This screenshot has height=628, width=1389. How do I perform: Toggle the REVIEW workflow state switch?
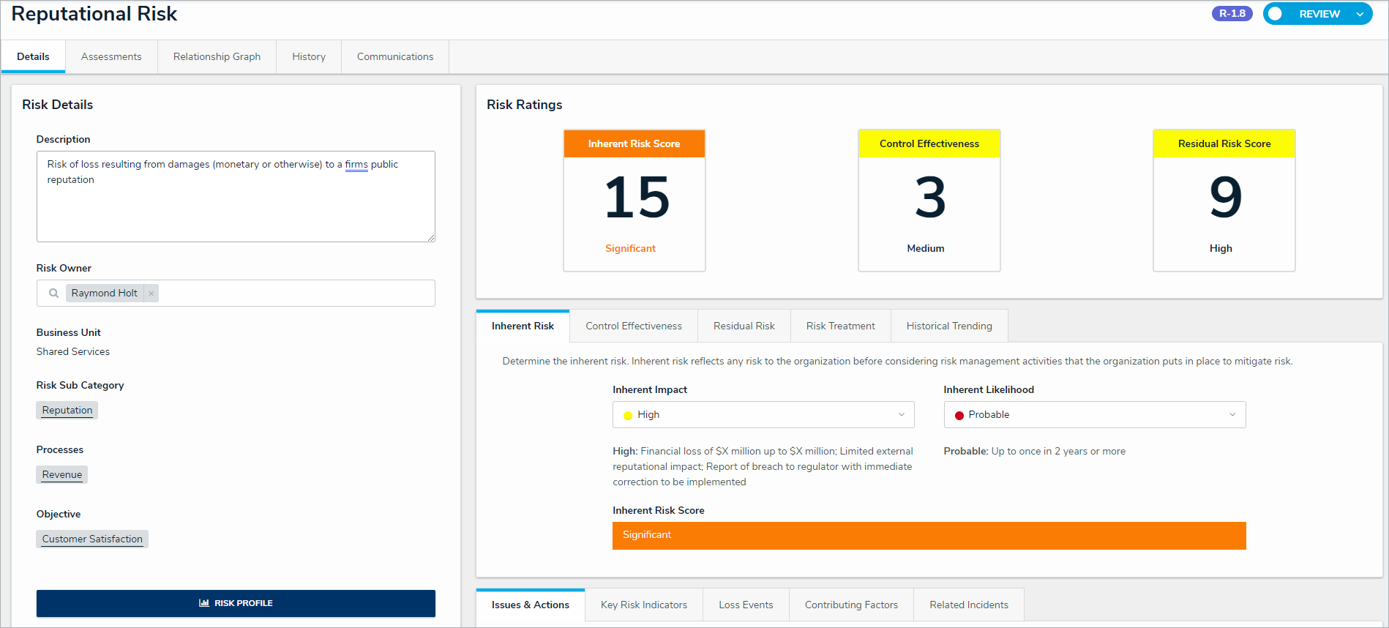pyautogui.click(x=1276, y=14)
